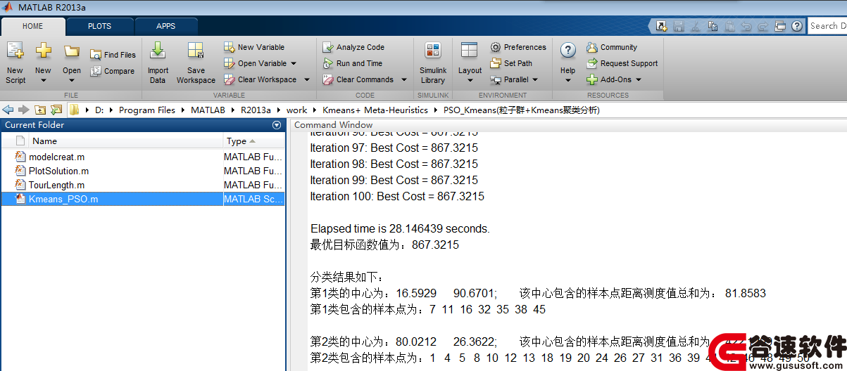Click the Undo arrow icon
Screen dimensions: 847x371
pyautogui.click(x=746, y=26)
